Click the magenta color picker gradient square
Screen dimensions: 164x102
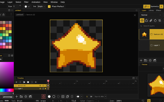click(7, 75)
